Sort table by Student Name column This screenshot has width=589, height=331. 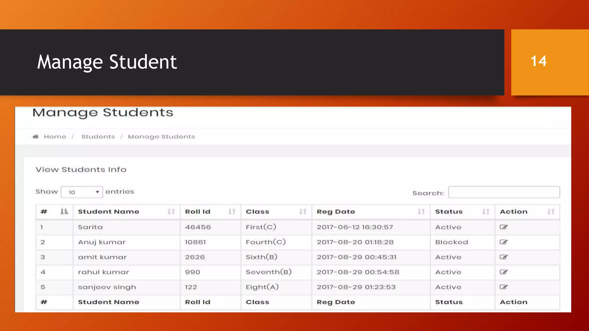click(x=127, y=212)
